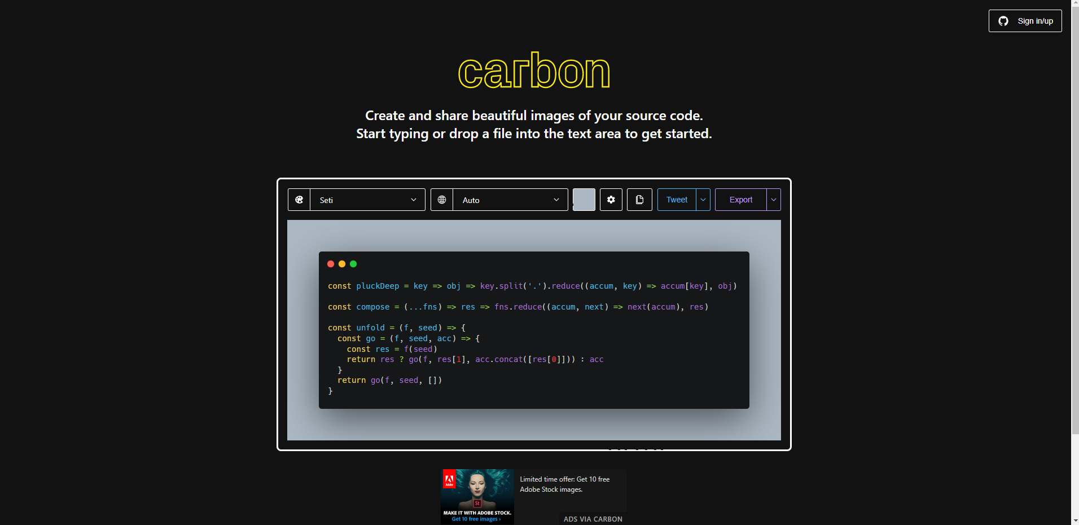
Task: Click the ADS VIA CARBON link
Action: pos(593,519)
